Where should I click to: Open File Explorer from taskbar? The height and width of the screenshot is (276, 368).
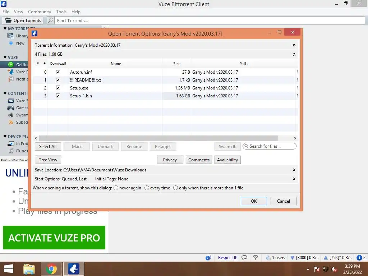pyautogui.click(x=29, y=269)
